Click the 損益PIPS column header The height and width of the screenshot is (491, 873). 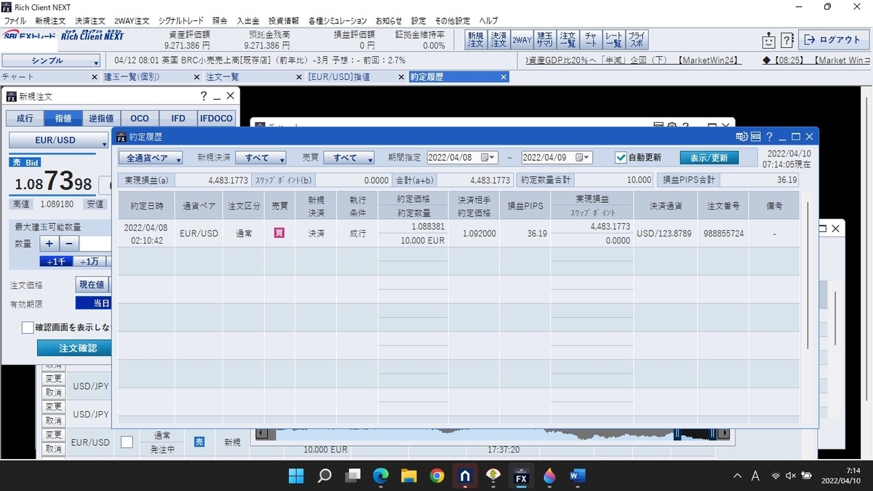525,206
